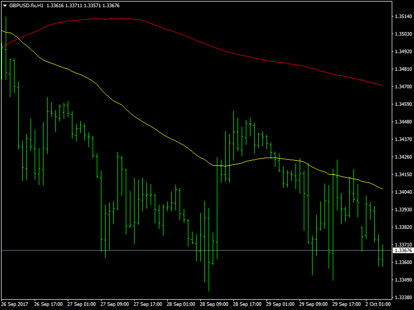Select the 1.34370 price scale label

tap(403, 139)
